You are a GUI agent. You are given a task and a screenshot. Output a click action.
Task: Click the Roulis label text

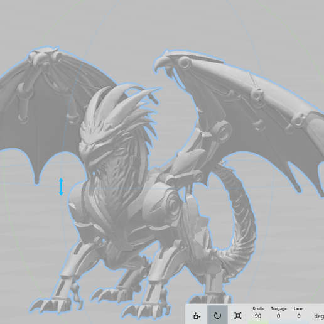(258, 308)
